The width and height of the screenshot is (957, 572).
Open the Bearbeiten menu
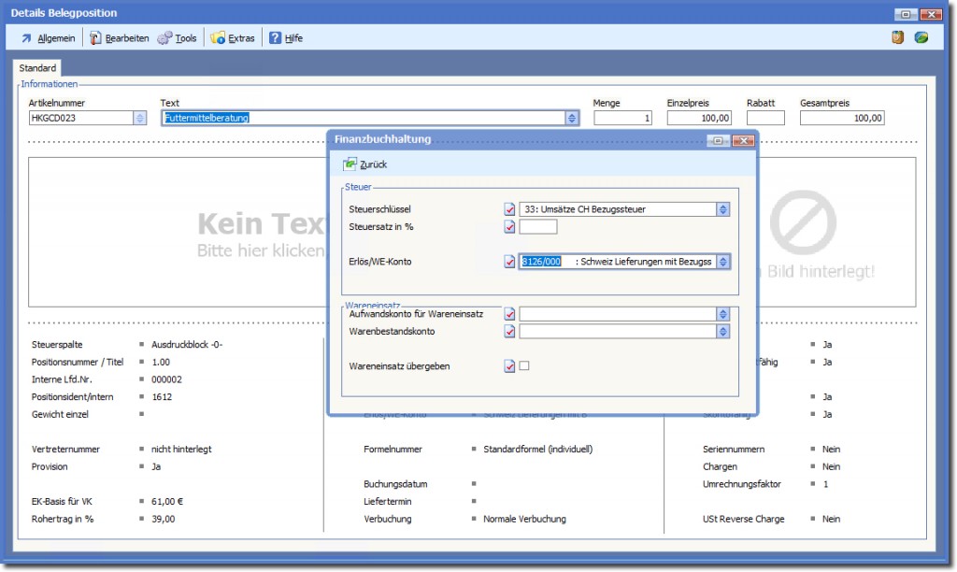[120, 38]
